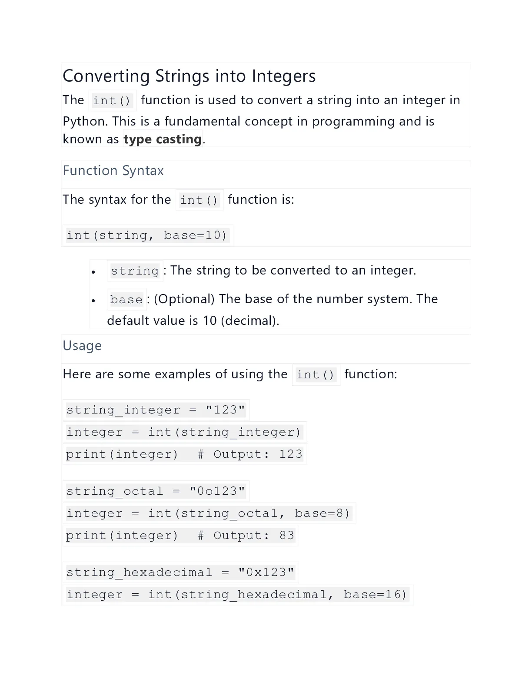Click the line string_integer = "123"
This screenshot has height=688, width=532.
pyautogui.click(x=156, y=410)
